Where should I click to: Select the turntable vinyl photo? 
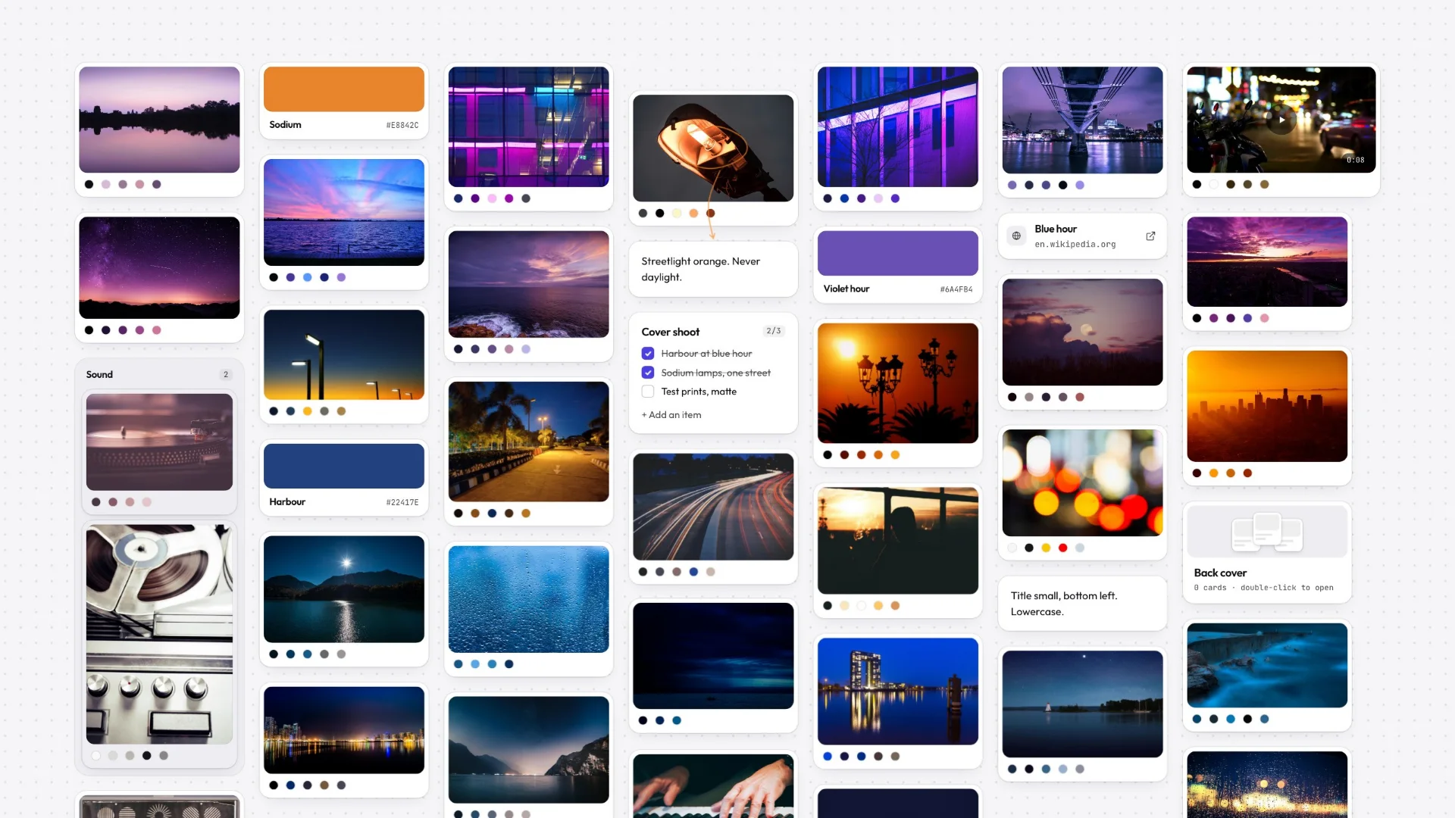click(x=159, y=442)
